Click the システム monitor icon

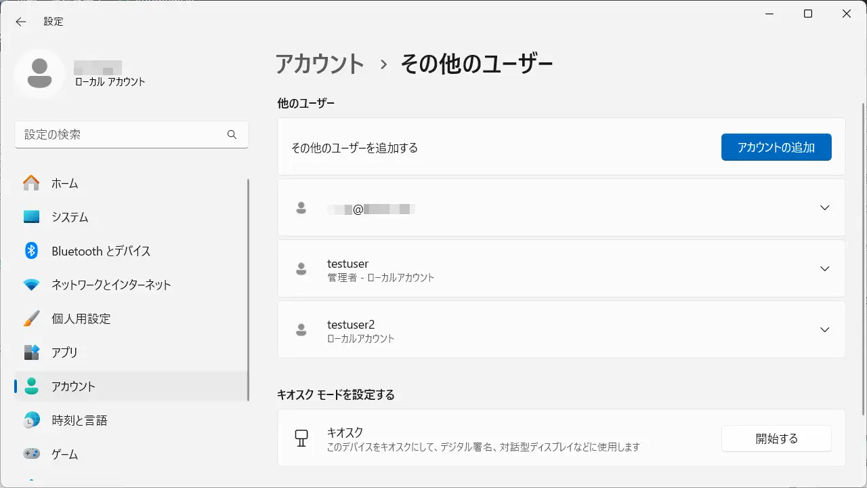(x=31, y=217)
